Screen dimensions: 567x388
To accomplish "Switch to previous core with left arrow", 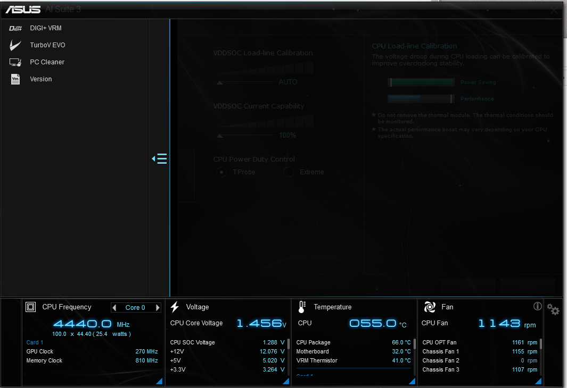I will pyautogui.click(x=114, y=308).
